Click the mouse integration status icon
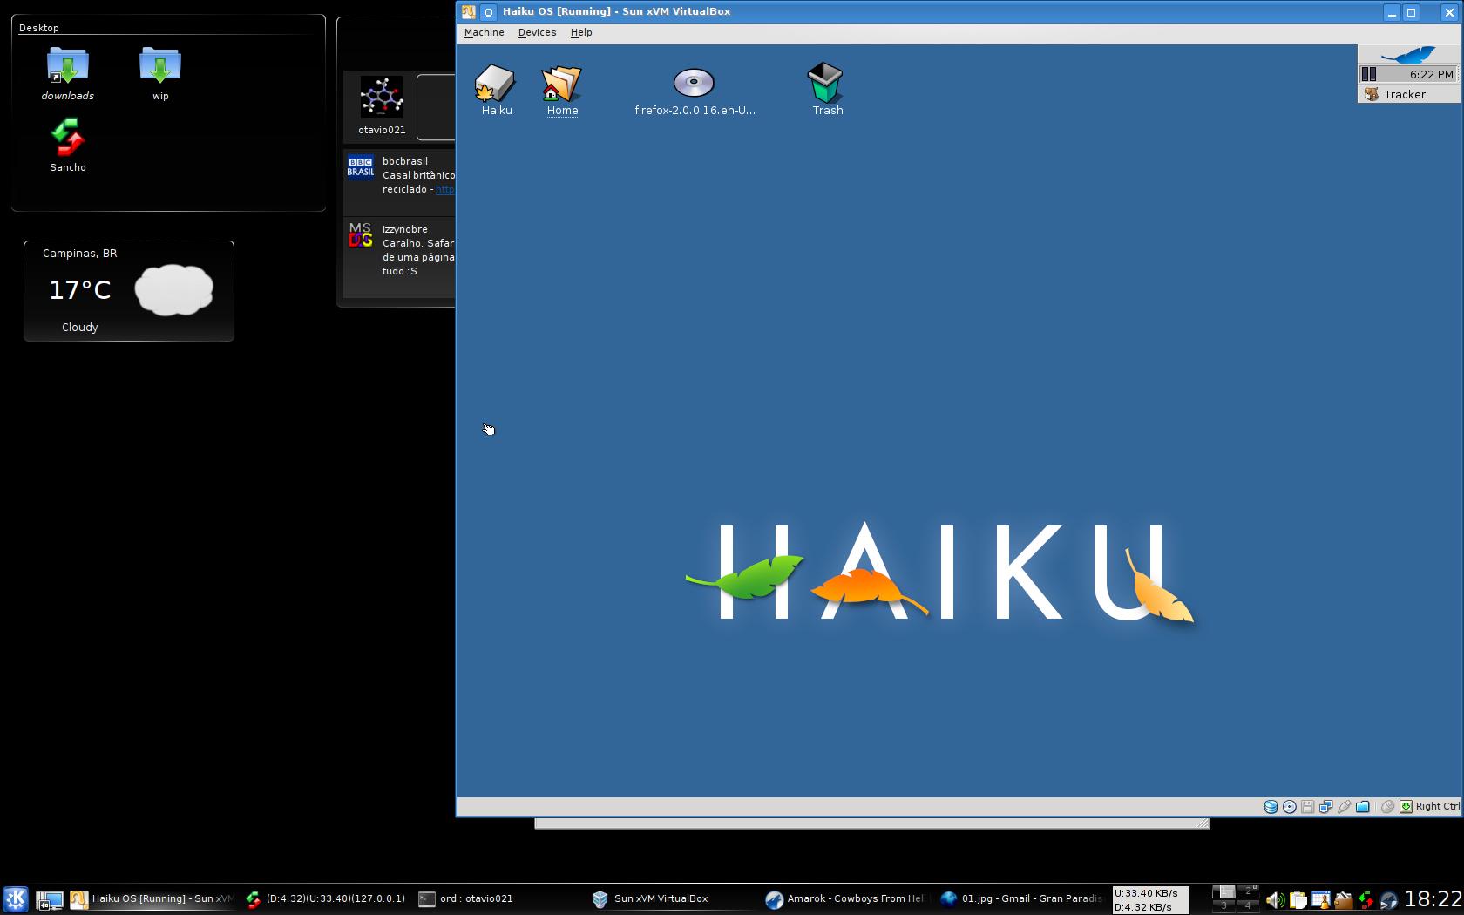1464x915 pixels. [x=1387, y=807]
